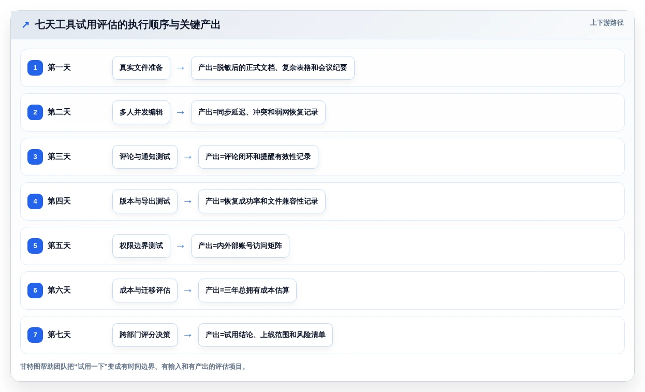Open the 产出=脱敏后的正式文档 output box
The width and height of the screenshot is (645, 392).
tap(273, 68)
